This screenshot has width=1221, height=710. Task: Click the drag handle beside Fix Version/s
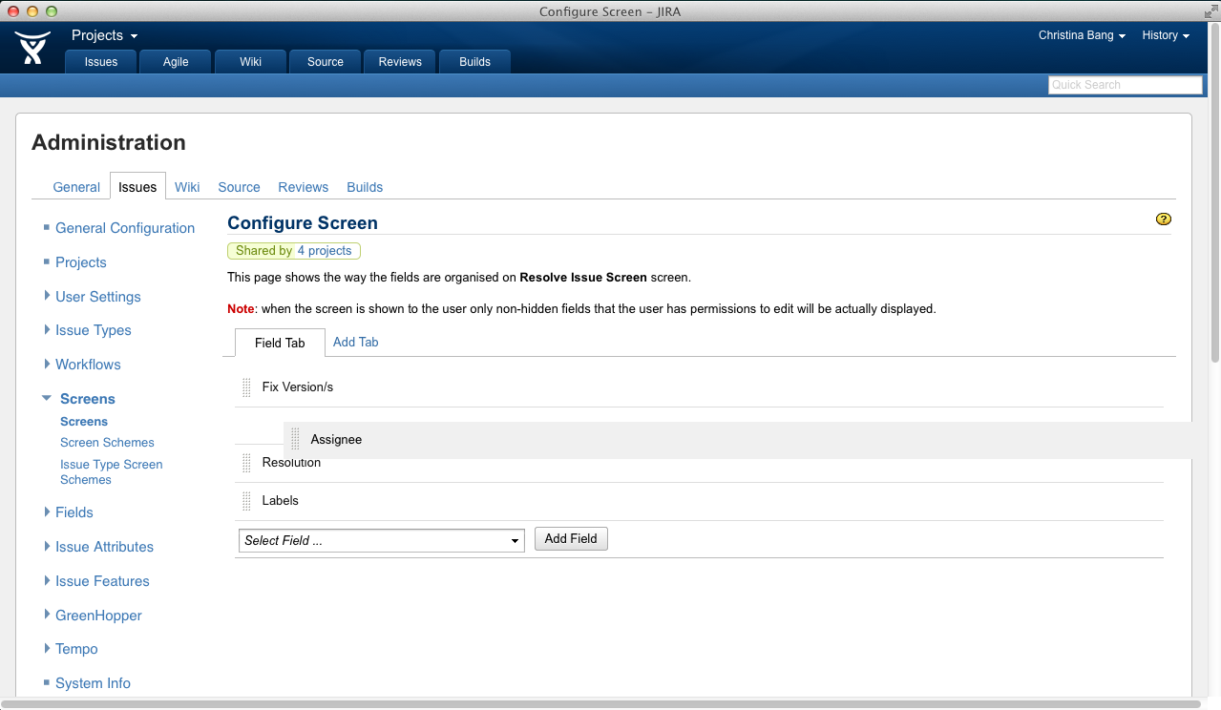pyautogui.click(x=245, y=386)
